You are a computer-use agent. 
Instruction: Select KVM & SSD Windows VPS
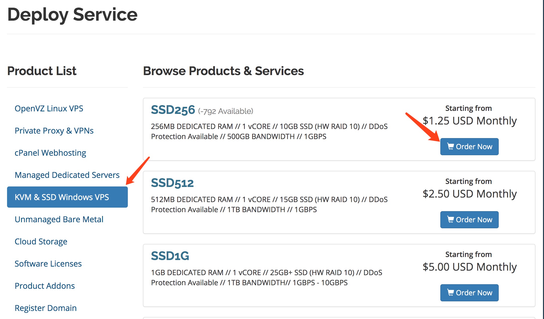pos(67,197)
